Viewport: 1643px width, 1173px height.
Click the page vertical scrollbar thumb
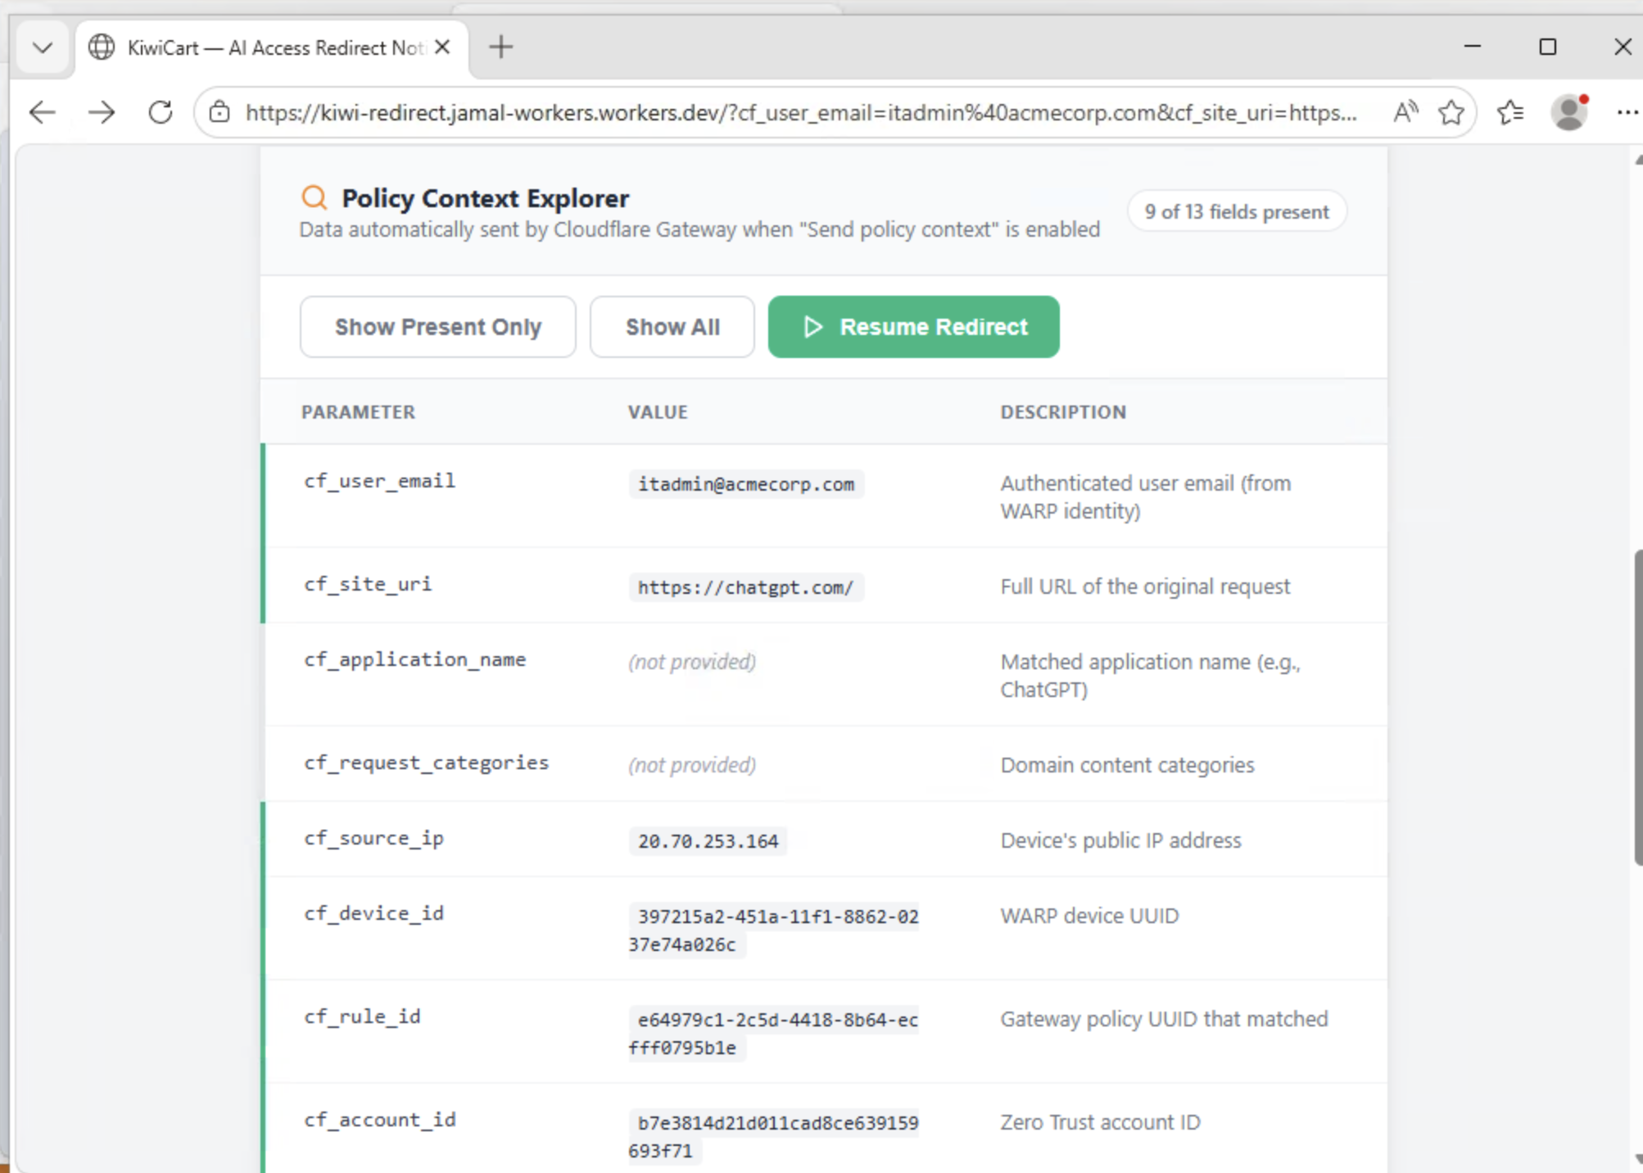[x=1638, y=708]
